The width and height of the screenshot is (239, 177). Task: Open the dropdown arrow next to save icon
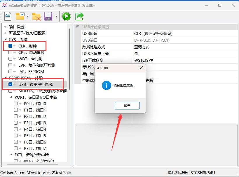(56, 16)
